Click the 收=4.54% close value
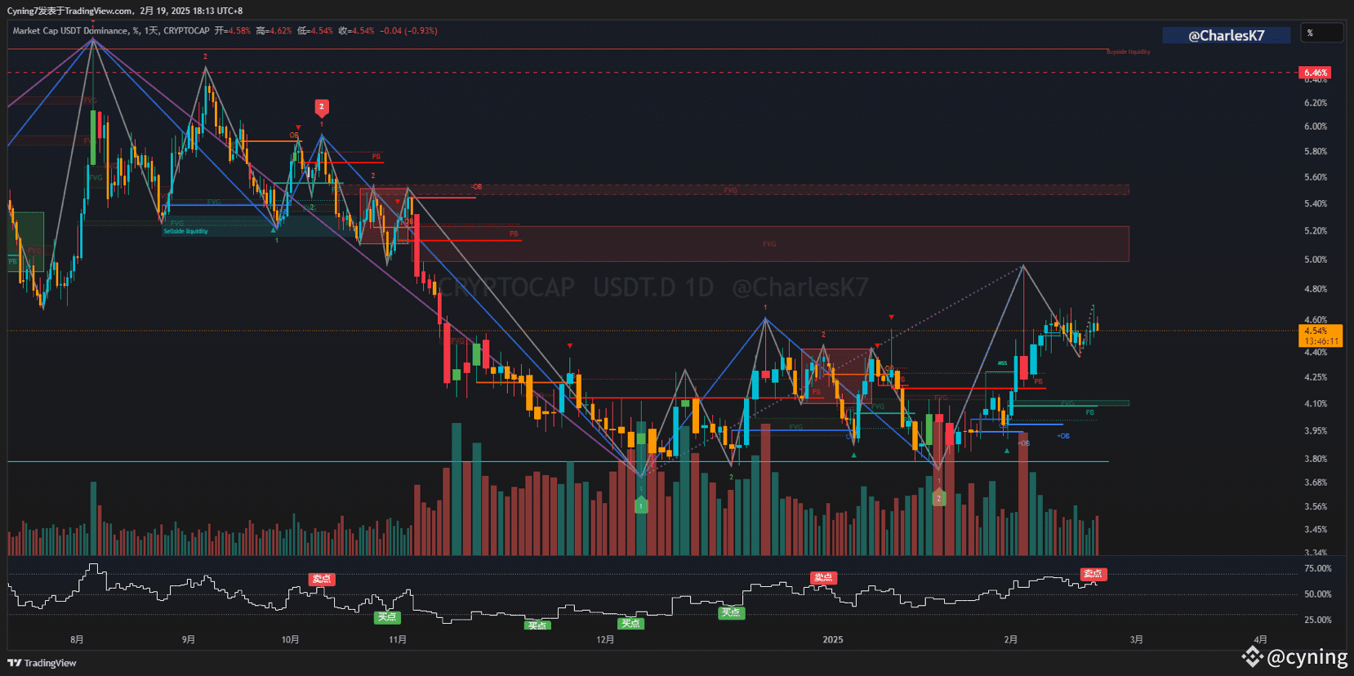 356,31
